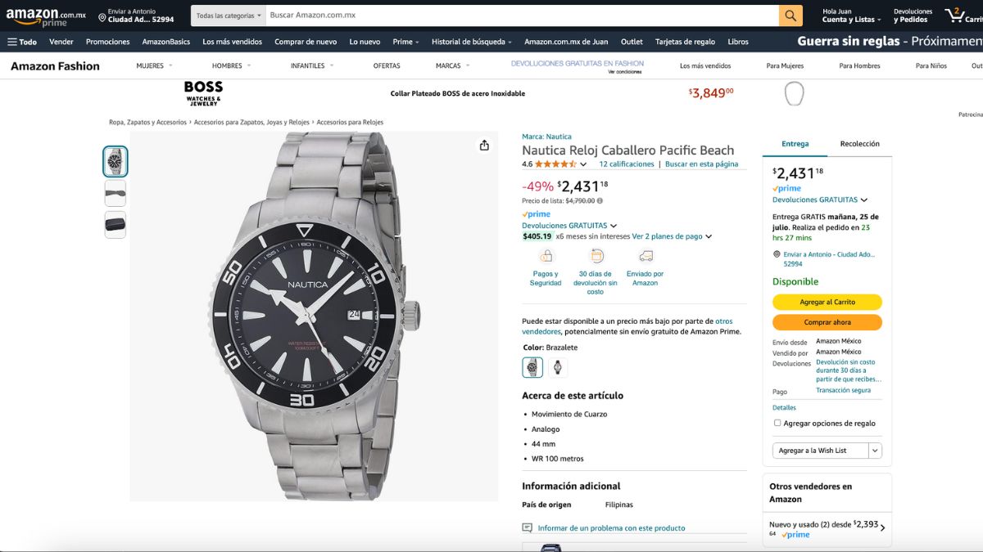Click the share icon above watch image
The width and height of the screenshot is (983, 552).
[x=484, y=145]
